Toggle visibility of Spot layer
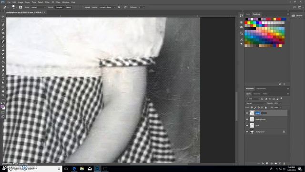 (247, 126)
